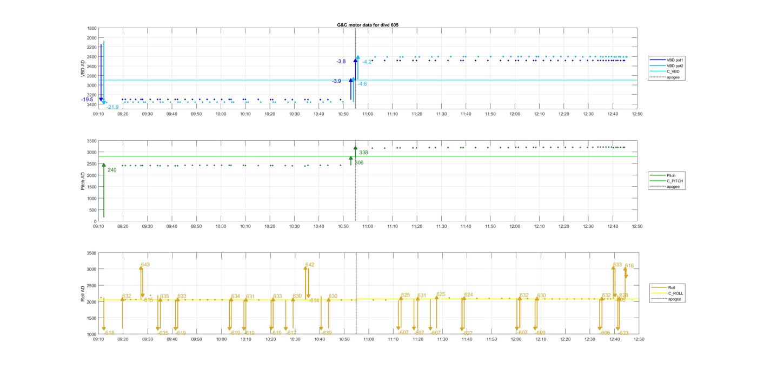Click the '634' roll annotation

[236, 297]
